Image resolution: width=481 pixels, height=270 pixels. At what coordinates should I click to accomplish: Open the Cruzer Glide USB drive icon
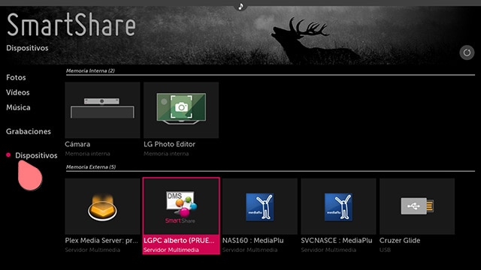417,206
